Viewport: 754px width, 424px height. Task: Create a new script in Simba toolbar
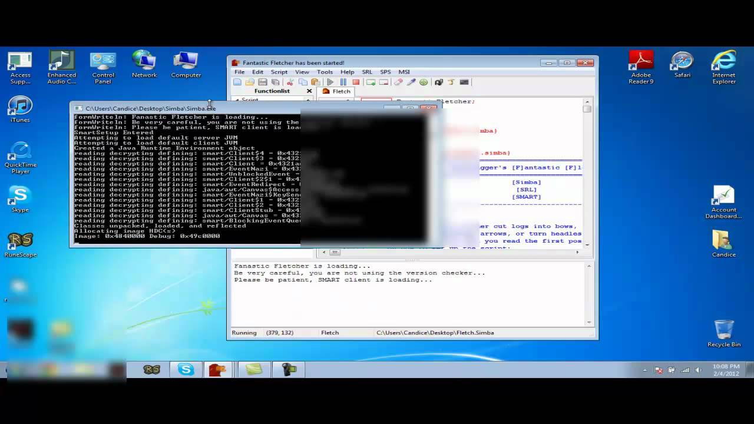pyautogui.click(x=237, y=82)
